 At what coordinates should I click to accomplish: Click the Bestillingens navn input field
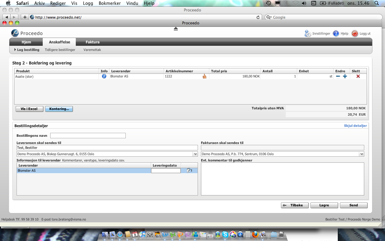[88, 136]
